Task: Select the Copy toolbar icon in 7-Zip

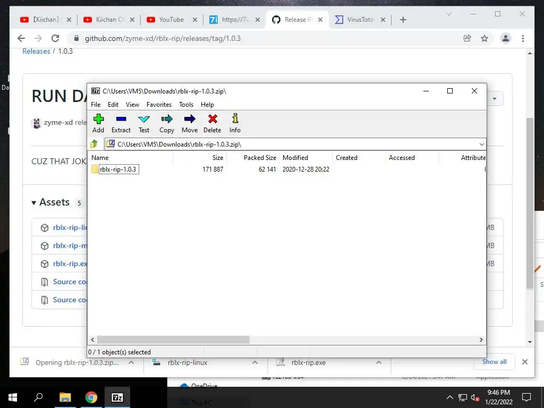Action: tap(166, 123)
